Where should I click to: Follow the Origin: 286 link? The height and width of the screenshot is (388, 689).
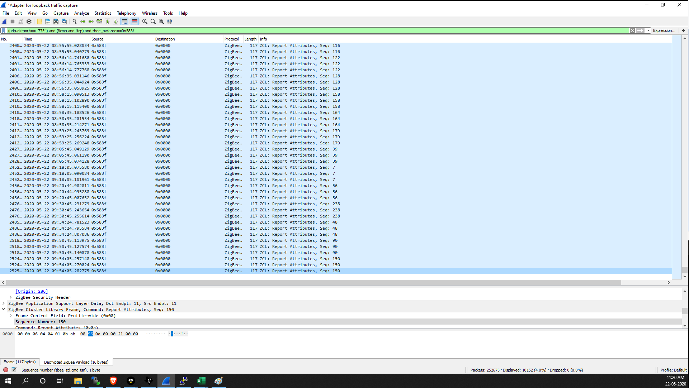[x=32, y=291]
